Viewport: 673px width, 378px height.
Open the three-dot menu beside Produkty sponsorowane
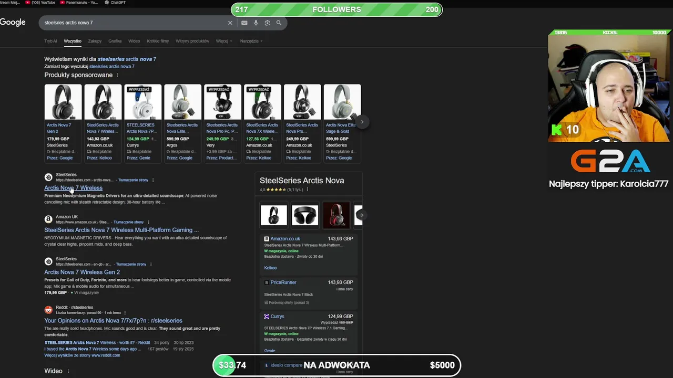[x=117, y=75]
